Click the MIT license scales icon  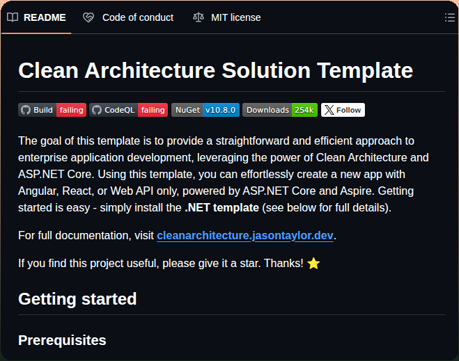(x=199, y=17)
